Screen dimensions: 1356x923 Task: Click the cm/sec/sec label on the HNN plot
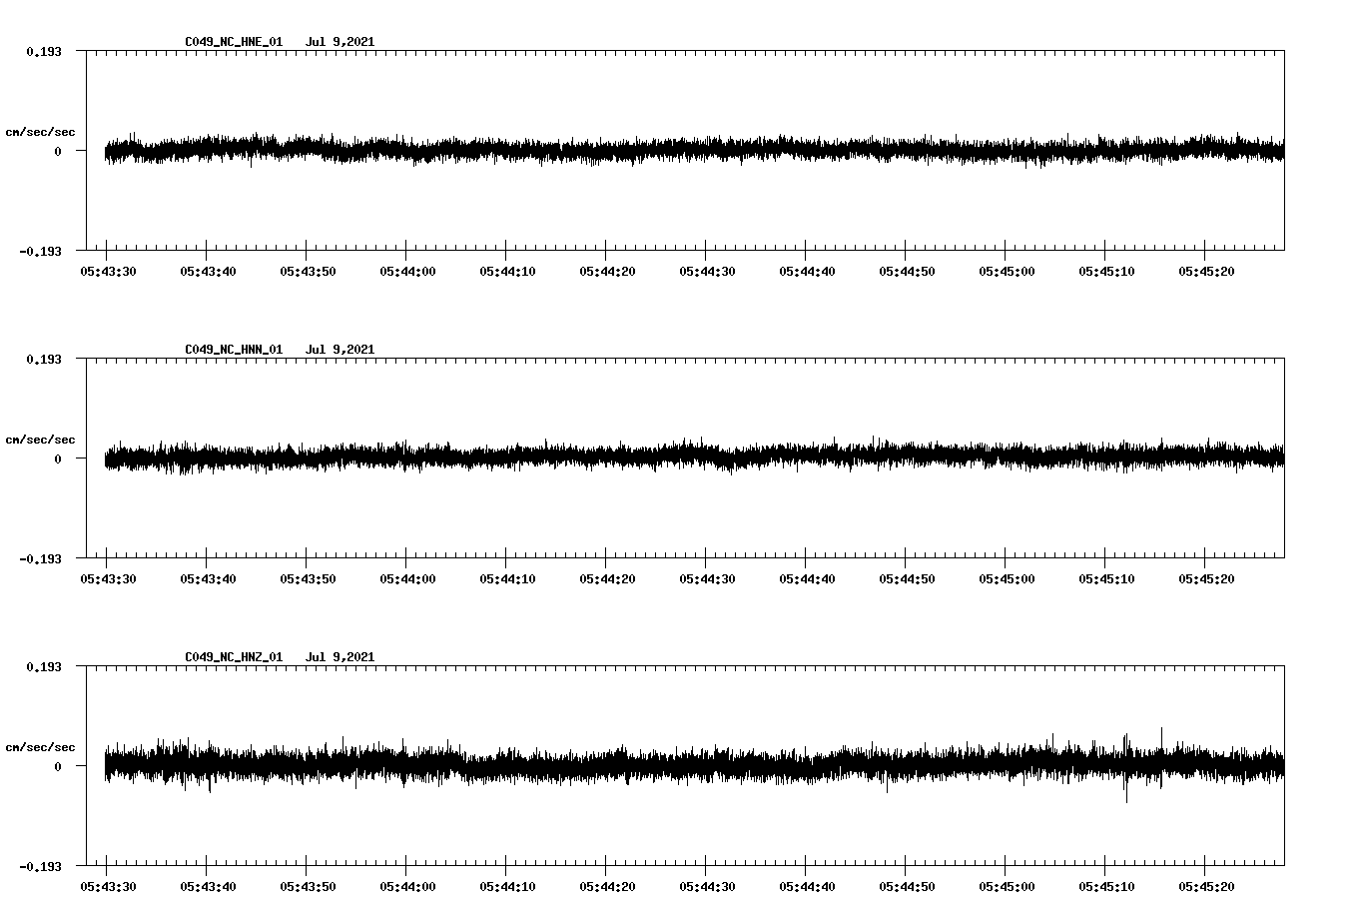pos(41,439)
